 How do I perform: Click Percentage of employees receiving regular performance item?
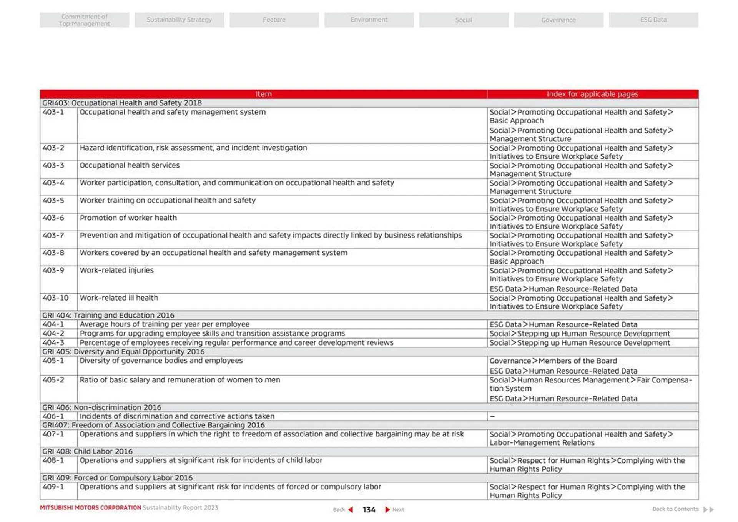tap(236, 343)
